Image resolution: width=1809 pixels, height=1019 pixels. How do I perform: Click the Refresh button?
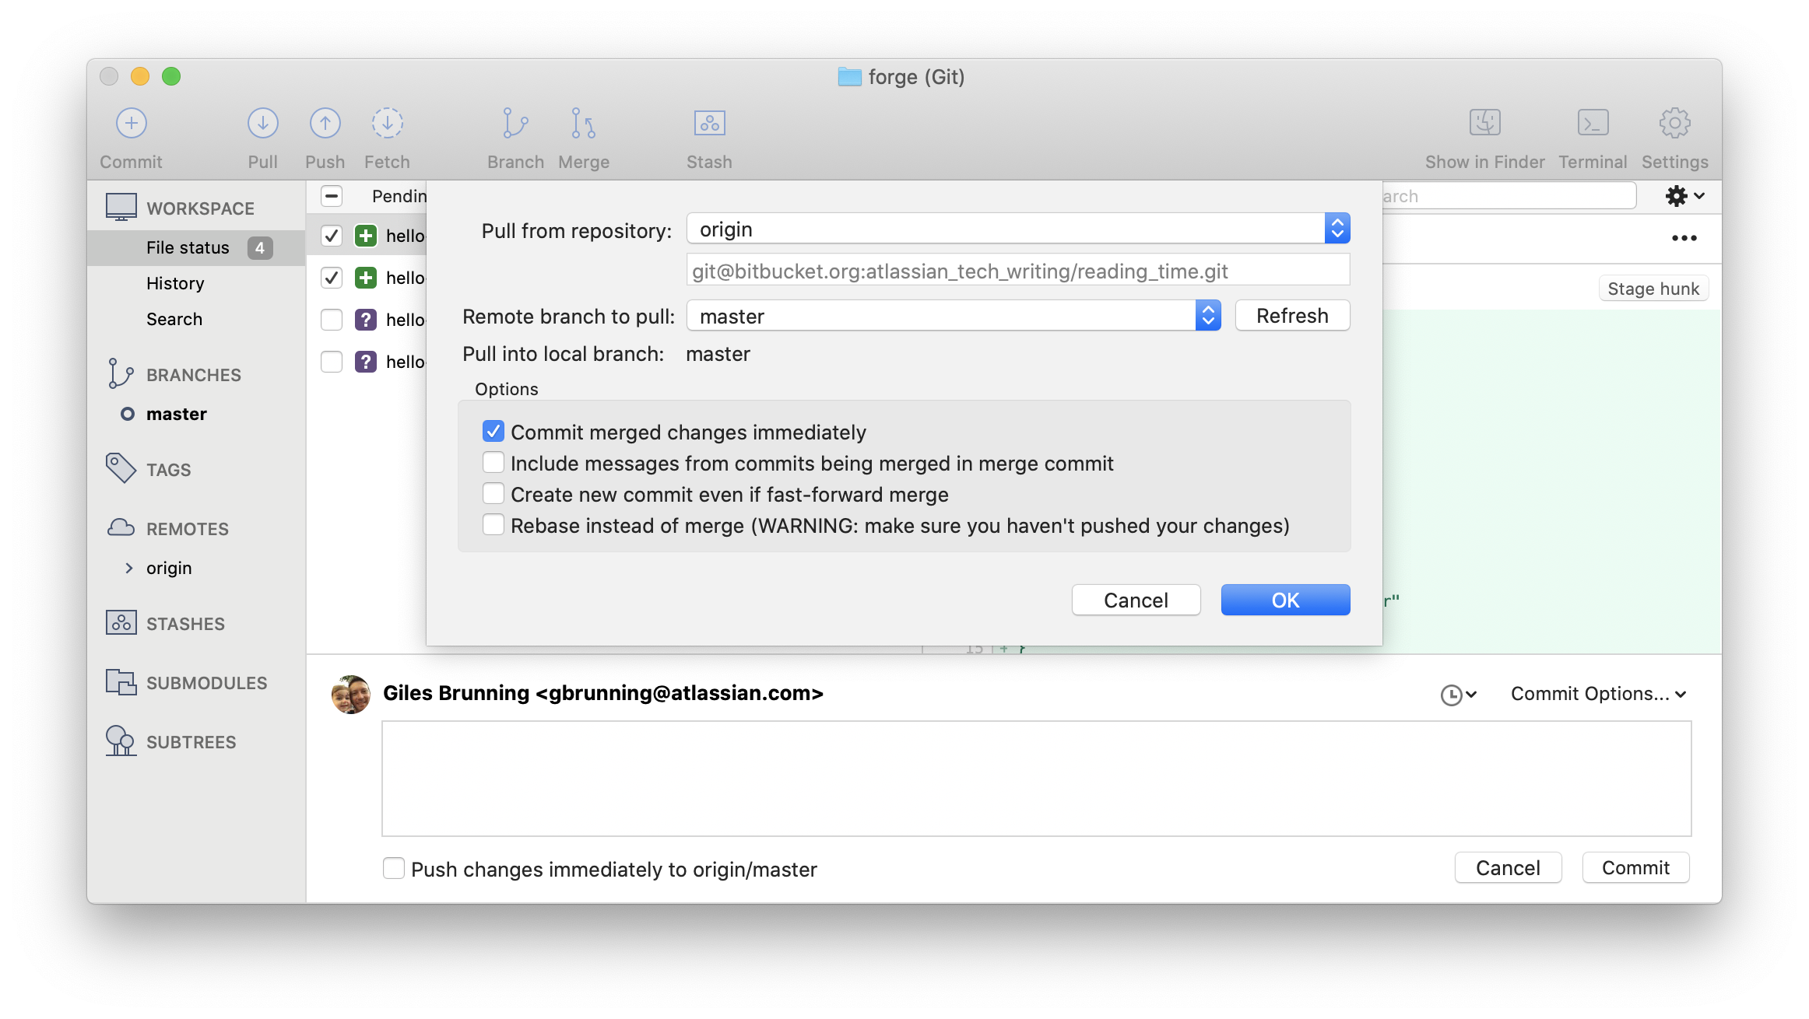pyautogui.click(x=1292, y=316)
